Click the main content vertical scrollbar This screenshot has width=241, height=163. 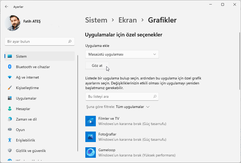click(240, 61)
